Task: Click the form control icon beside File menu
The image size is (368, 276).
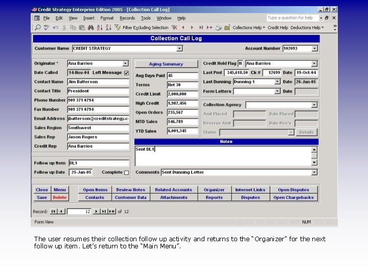Action: [x=37, y=18]
